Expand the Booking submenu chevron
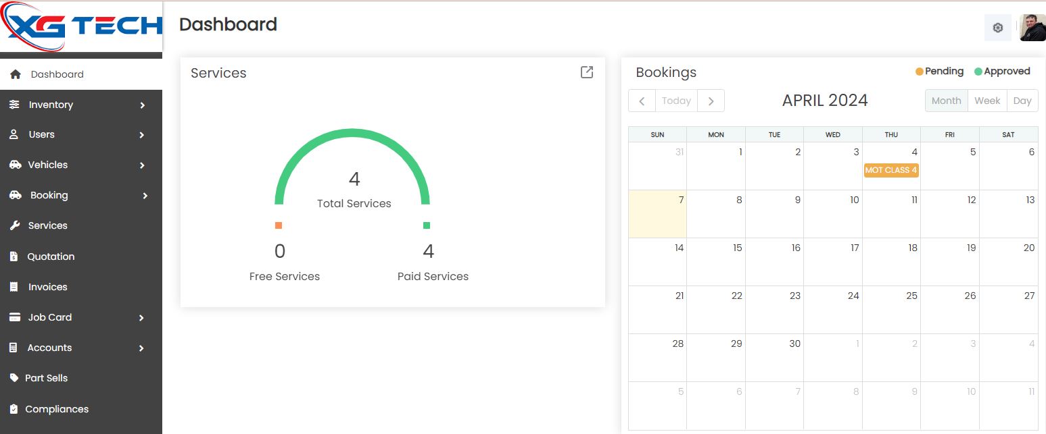 coord(145,196)
